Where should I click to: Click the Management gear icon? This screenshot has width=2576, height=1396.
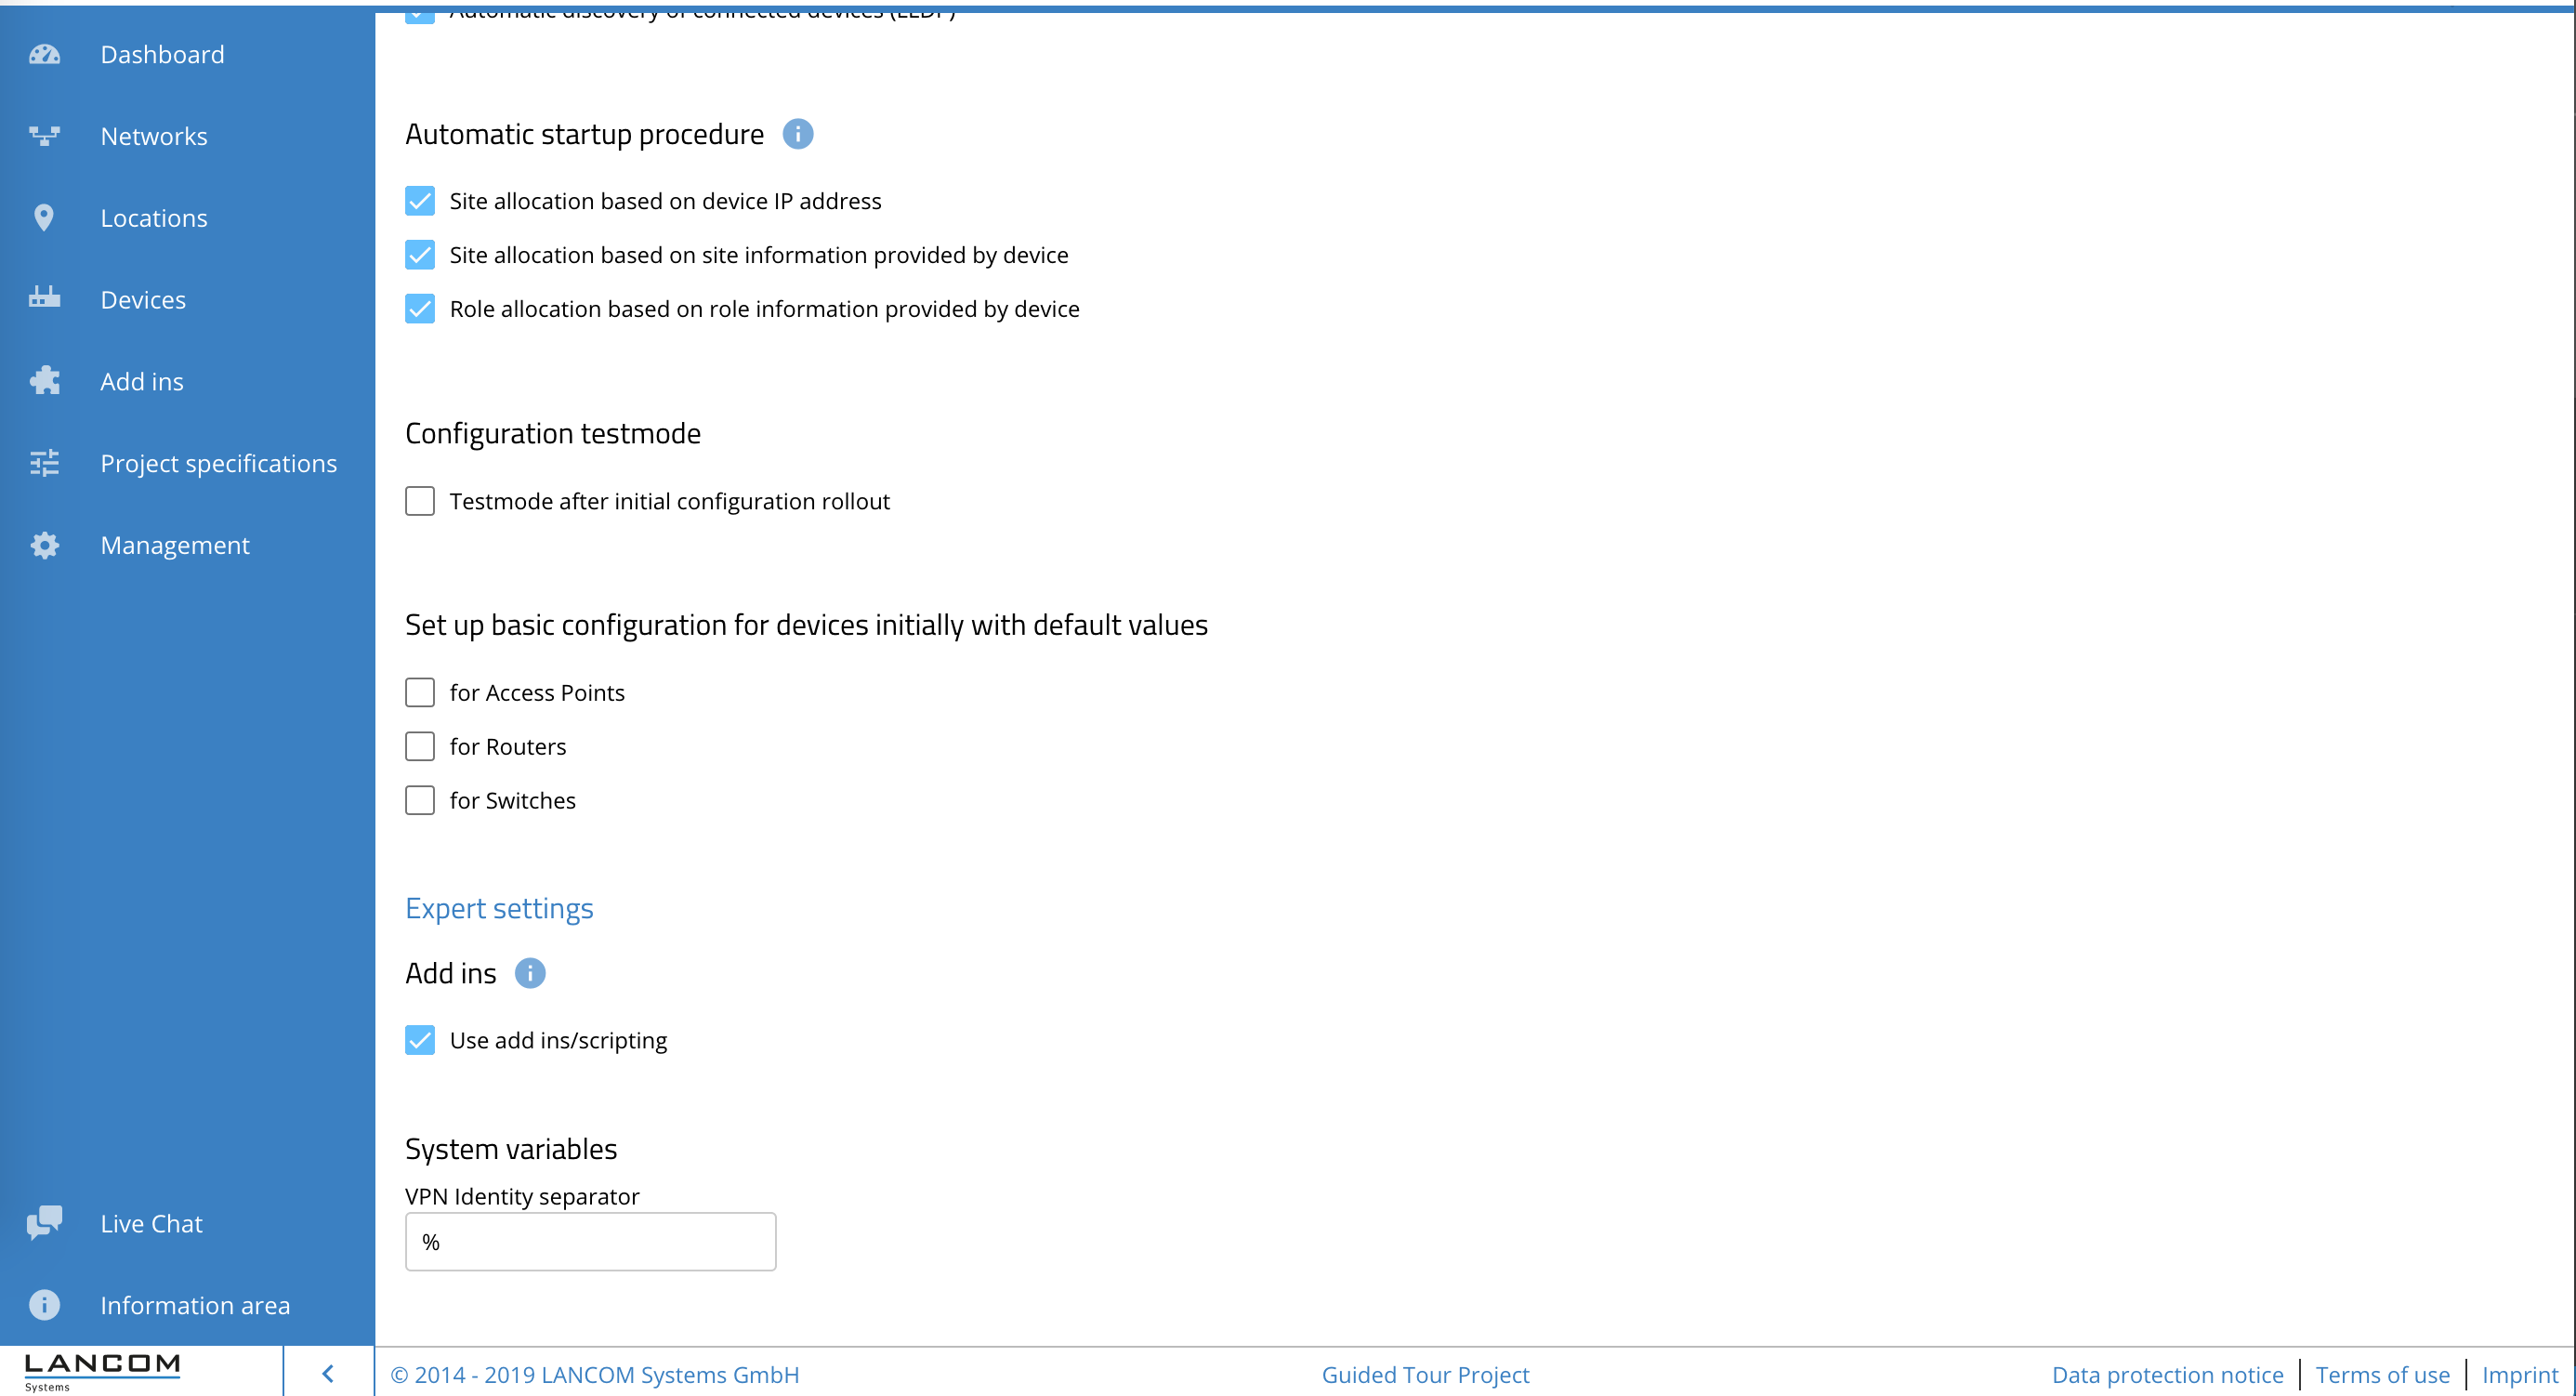pyautogui.click(x=44, y=545)
